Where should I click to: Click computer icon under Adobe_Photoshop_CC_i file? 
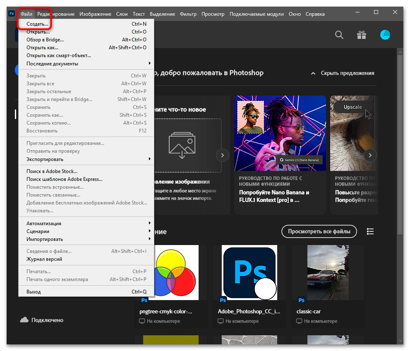[x=221, y=321]
